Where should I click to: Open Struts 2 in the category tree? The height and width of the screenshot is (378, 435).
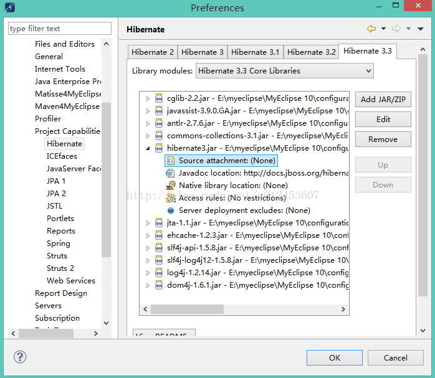click(x=60, y=268)
